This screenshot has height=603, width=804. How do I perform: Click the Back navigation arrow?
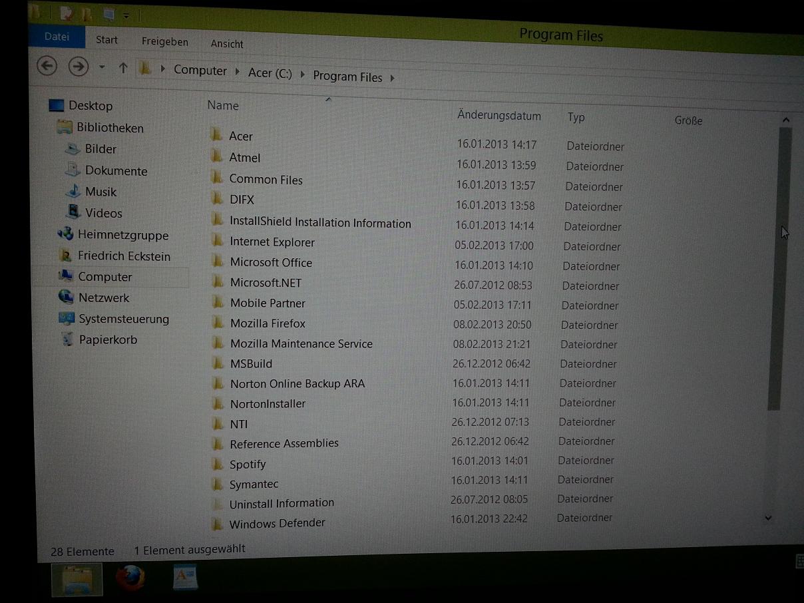click(47, 65)
